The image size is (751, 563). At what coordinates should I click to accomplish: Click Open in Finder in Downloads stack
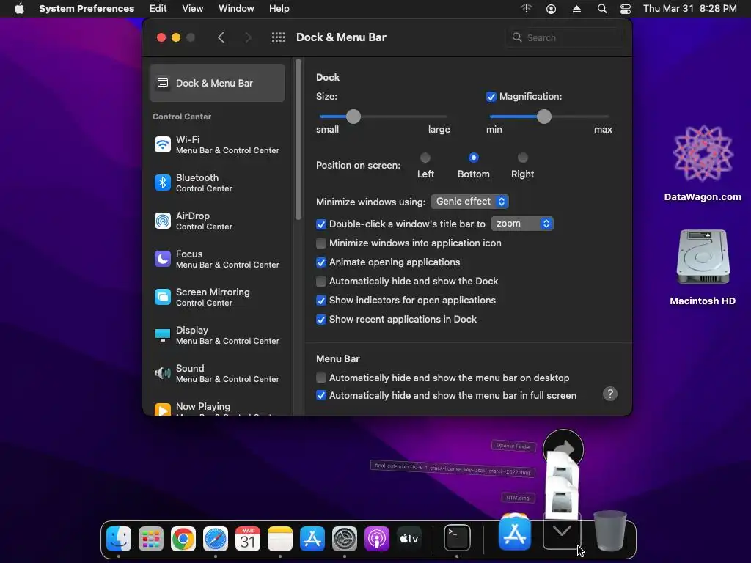click(513, 446)
